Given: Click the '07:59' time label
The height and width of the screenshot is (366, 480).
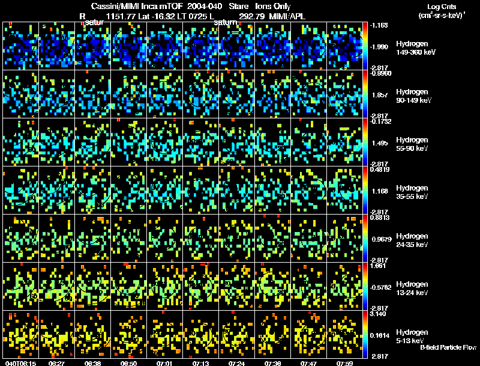Looking at the screenshot, I should click(x=344, y=364).
